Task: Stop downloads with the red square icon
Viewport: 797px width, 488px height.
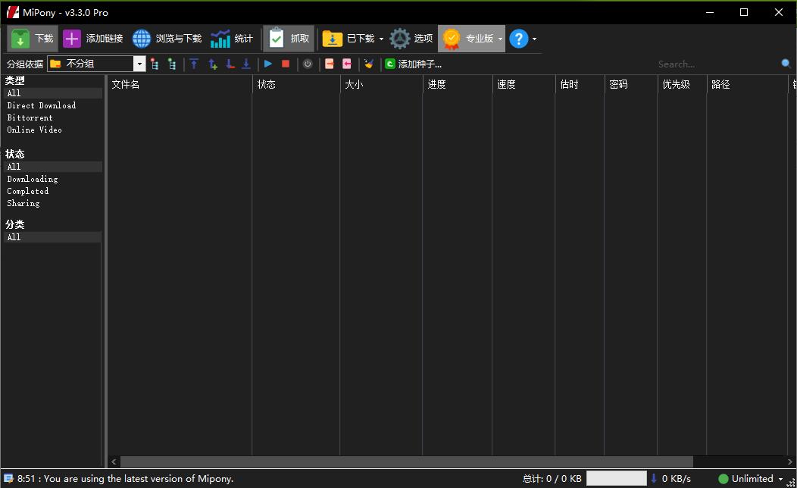Action: click(286, 64)
